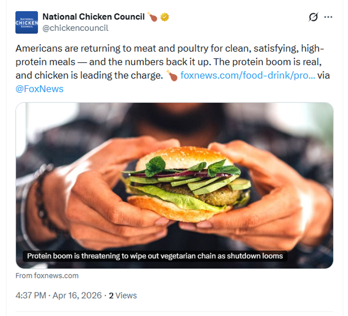Image resolution: width=348 pixels, height=316 pixels.
Task: Click the National Chicken Council display name
Action: [93, 17]
